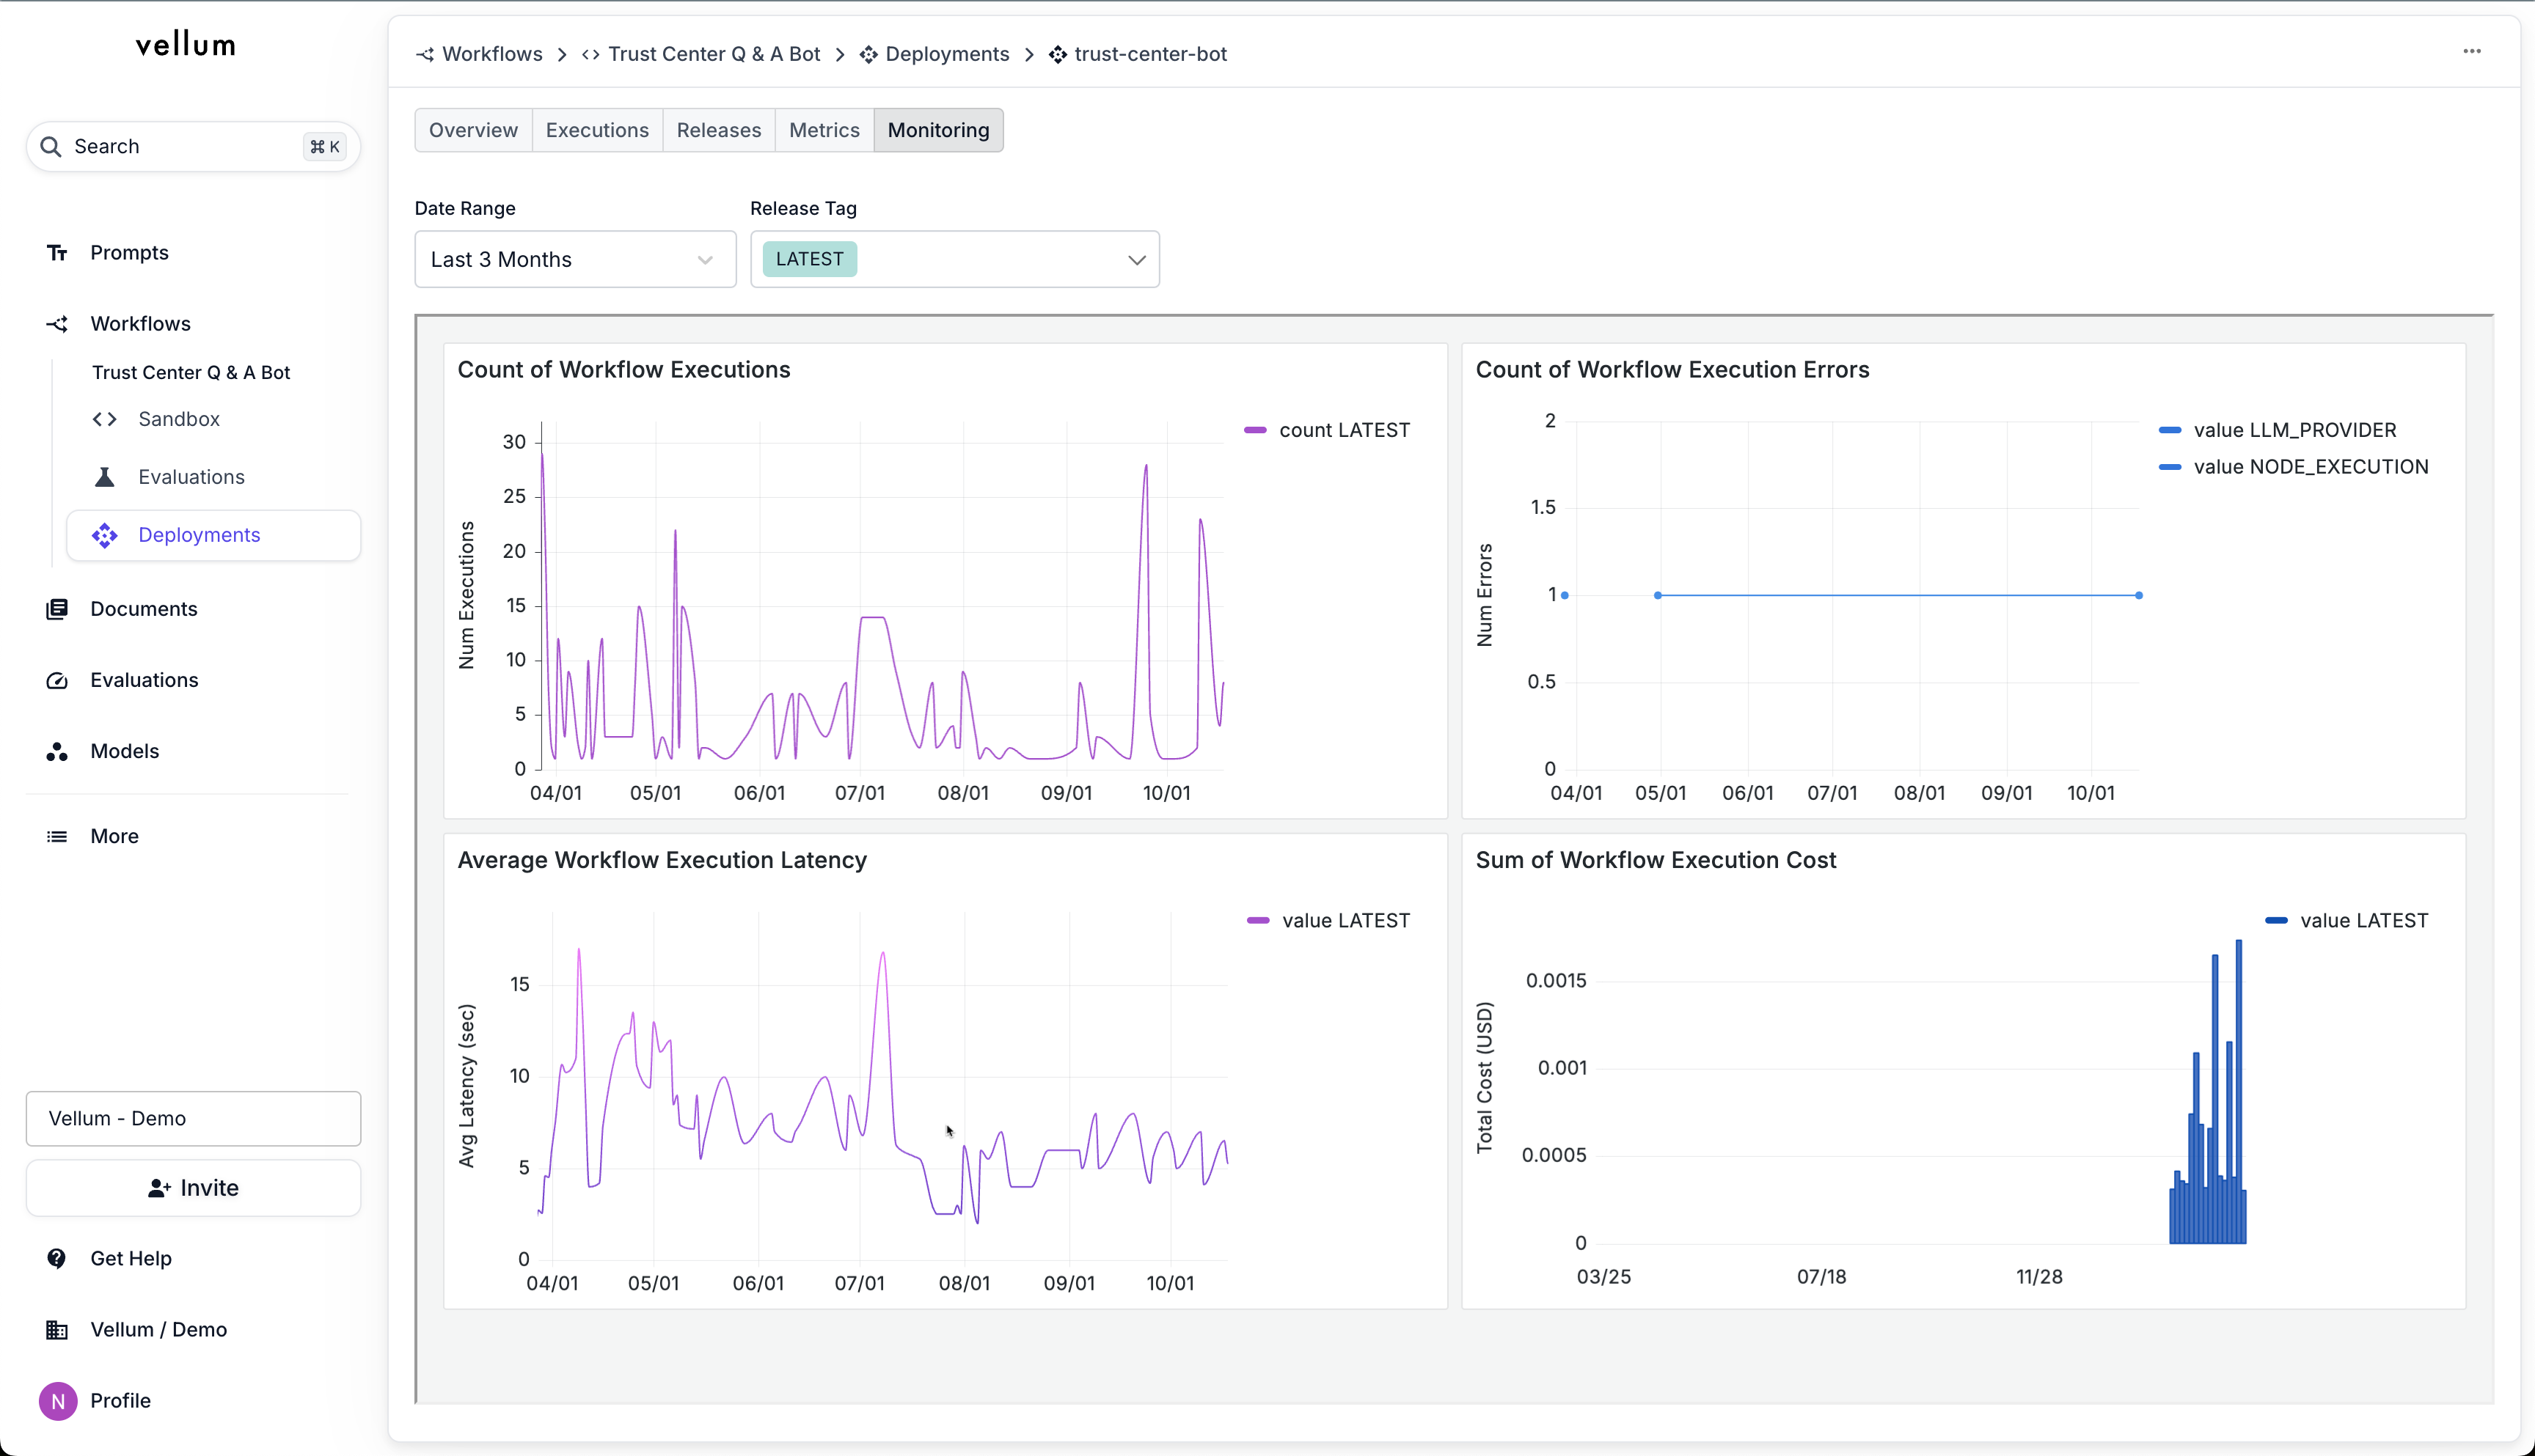This screenshot has height=1456, width=2535.
Task: Open the three-dots menu at top right
Action: pyautogui.click(x=2471, y=52)
